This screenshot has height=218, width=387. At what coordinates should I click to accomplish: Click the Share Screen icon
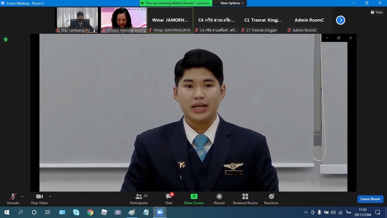click(194, 198)
